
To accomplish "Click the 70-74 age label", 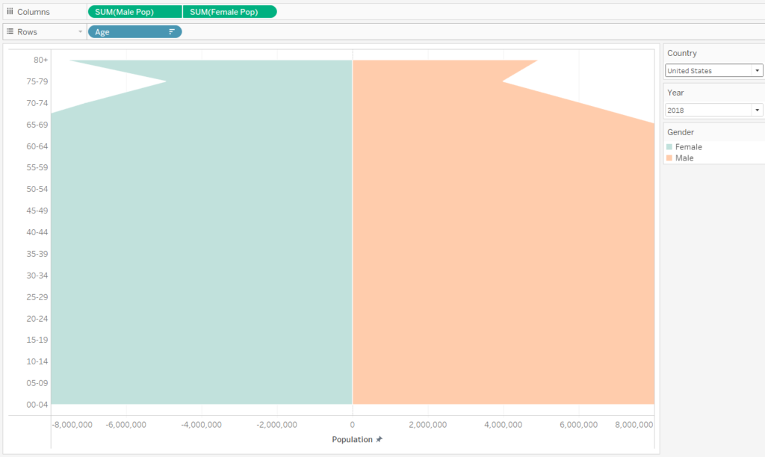I will (37, 103).
